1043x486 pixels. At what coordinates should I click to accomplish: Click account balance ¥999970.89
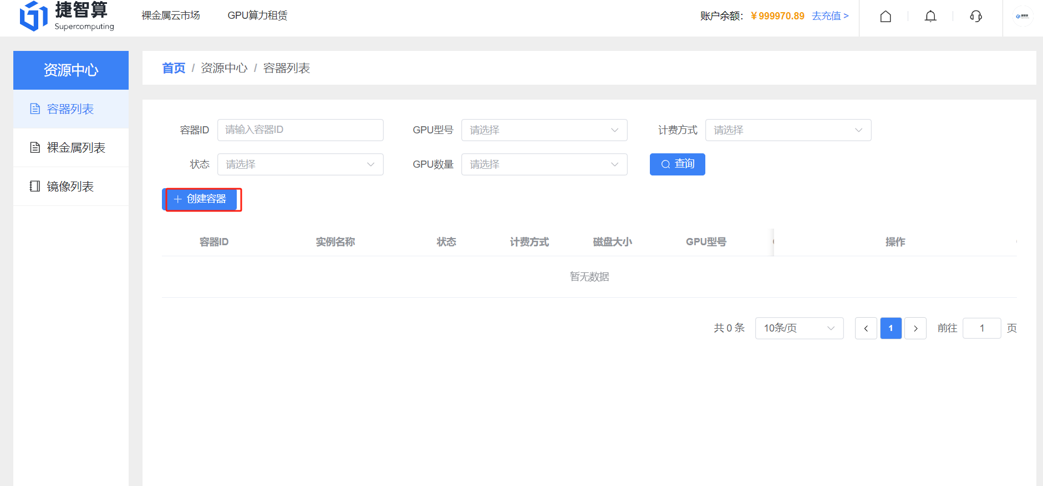[x=777, y=16]
